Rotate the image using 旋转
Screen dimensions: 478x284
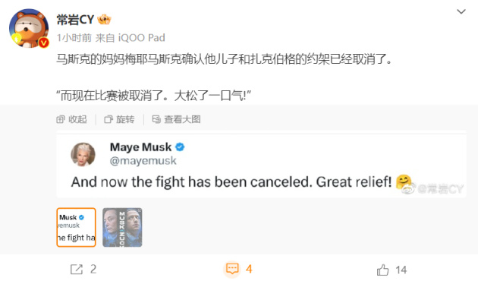click(x=120, y=119)
